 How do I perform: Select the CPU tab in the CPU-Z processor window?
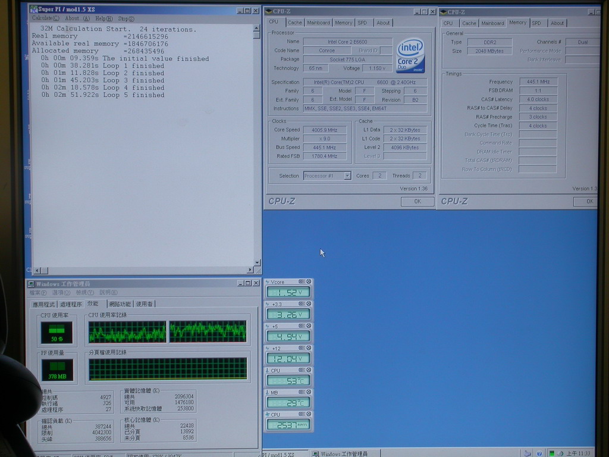point(274,22)
